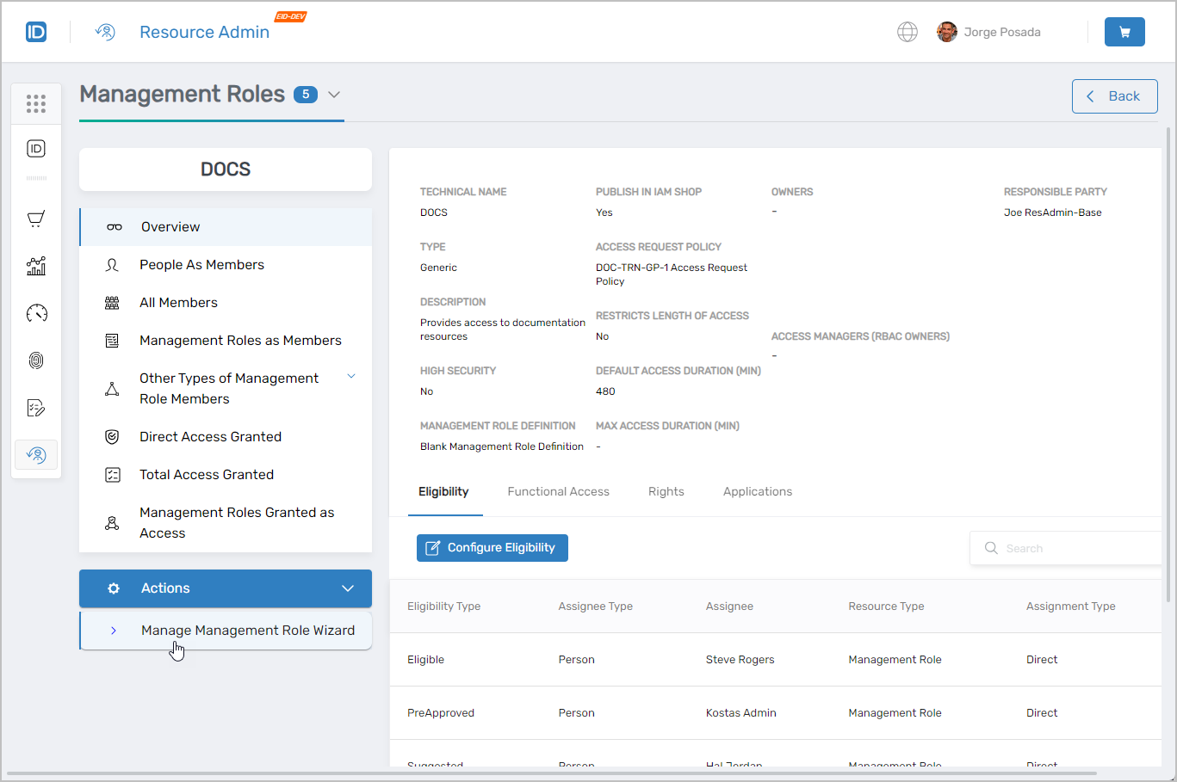This screenshot has width=1177, height=782.
Task: Expand the Management Roles heading dropdown
Action: pyautogui.click(x=334, y=95)
